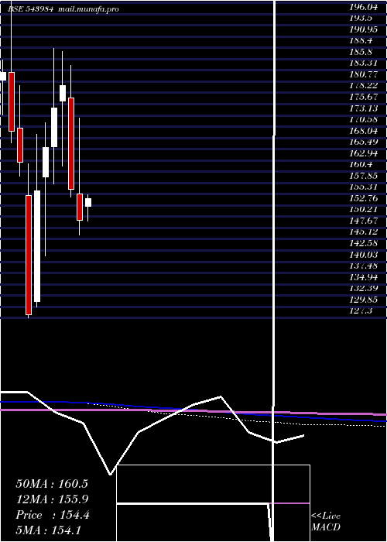Select the 5MA : 154.1 readout
Image resolution: width=387 pixels, height=542 pixels.
[x=48, y=530]
